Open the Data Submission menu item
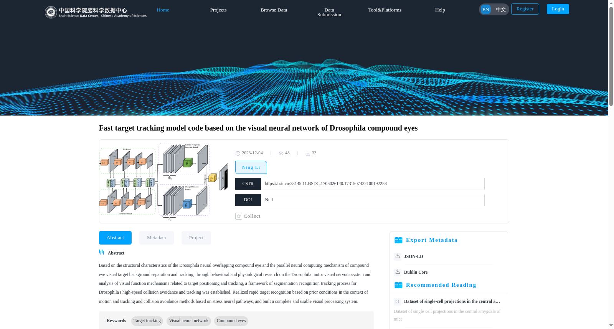The width and height of the screenshot is (614, 329). [329, 12]
